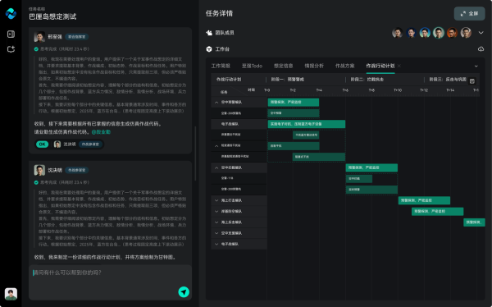Select the third team member avatar
This screenshot has width=492, height=307.
pos(425,33)
